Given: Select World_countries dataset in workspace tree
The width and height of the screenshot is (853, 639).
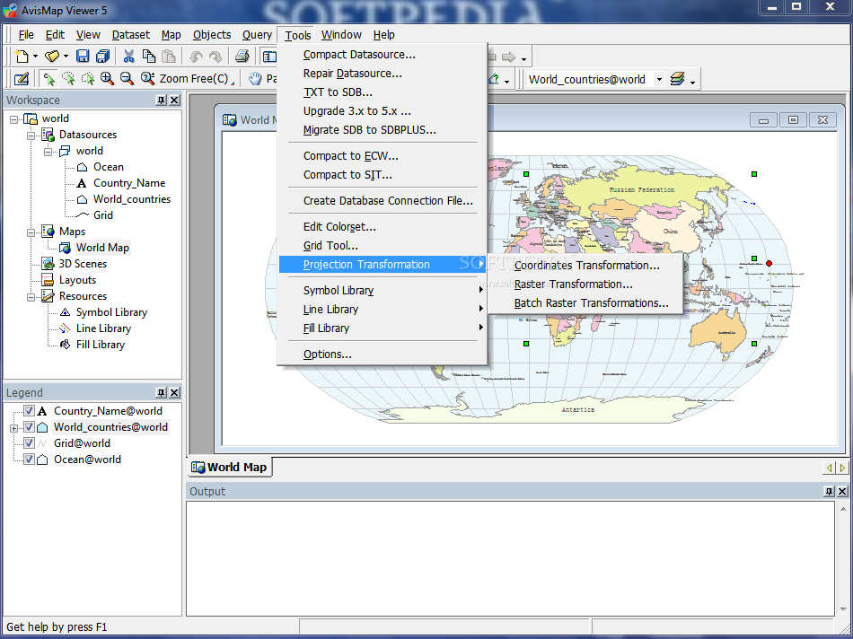Looking at the screenshot, I should pyautogui.click(x=132, y=199).
